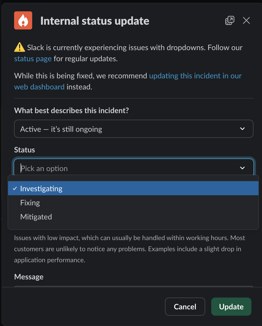This screenshot has height=326, width=262.
Task: Click the checkmark beside Investigating
Action: point(15,188)
